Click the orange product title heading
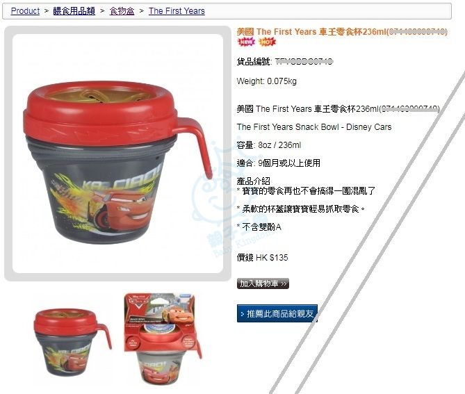Screen dimensions: 465x394 [342, 31]
